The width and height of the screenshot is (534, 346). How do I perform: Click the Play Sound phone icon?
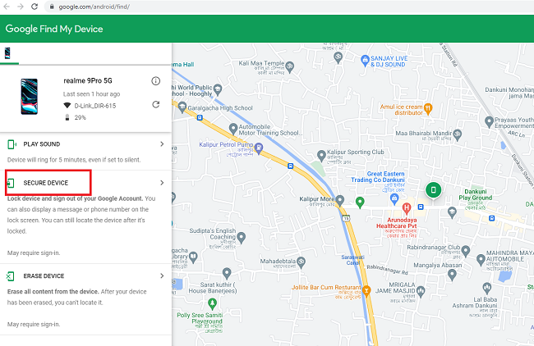pos(12,144)
